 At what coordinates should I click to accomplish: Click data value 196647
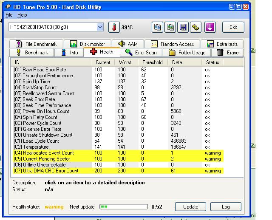[x=178, y=147]
